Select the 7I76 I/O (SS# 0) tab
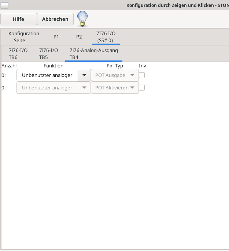Viewport: 229px width, 251px height. click(x=106, y=37)
